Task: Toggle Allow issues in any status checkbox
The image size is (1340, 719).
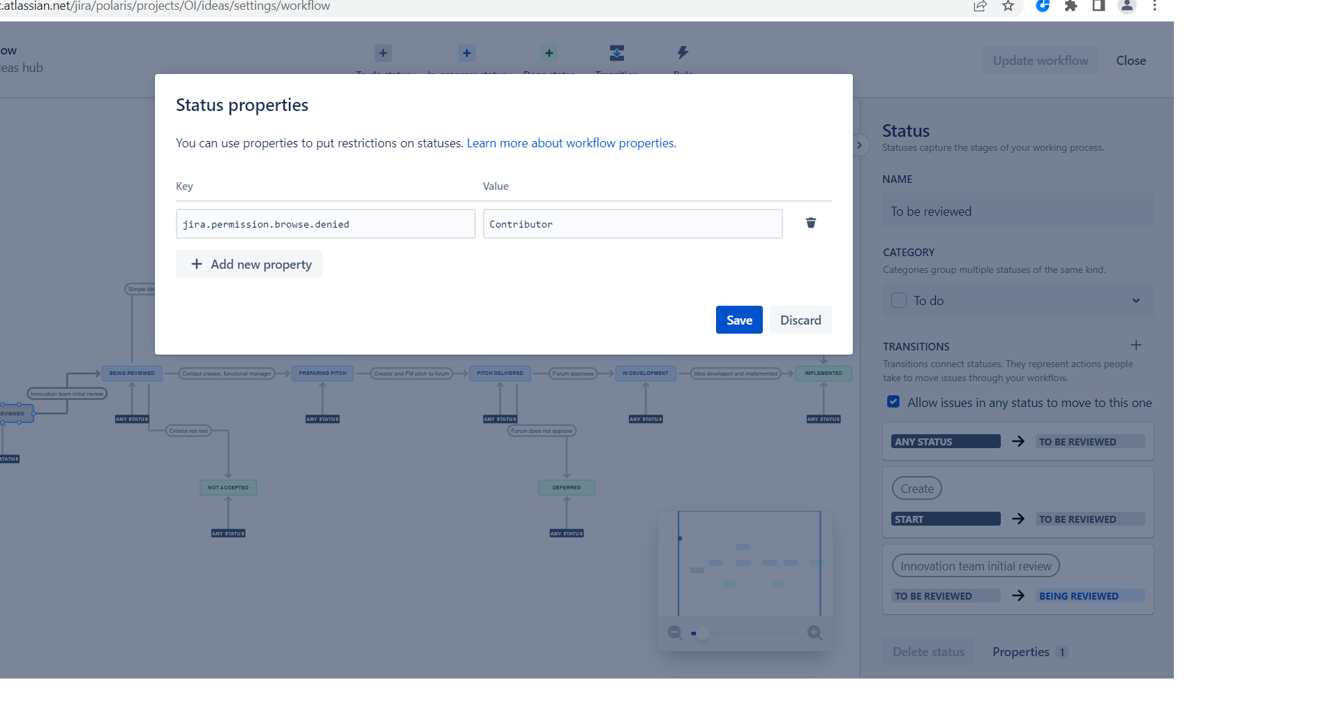Action: point(893,401)
